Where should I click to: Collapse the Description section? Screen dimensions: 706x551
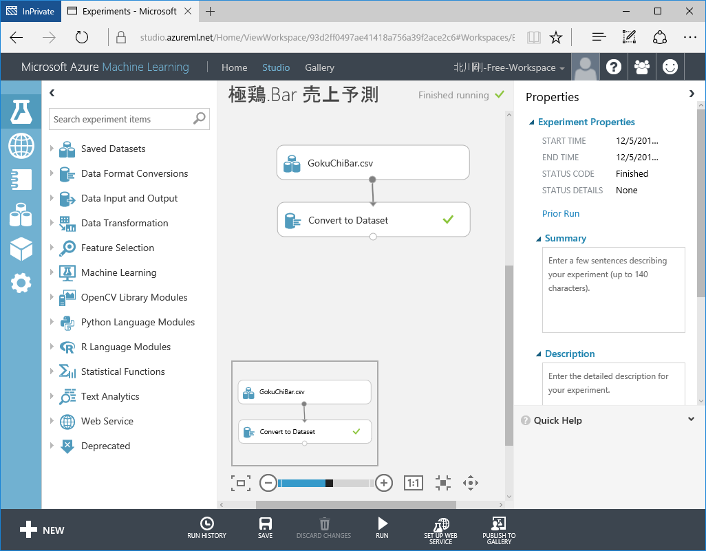tap(539, 354)
